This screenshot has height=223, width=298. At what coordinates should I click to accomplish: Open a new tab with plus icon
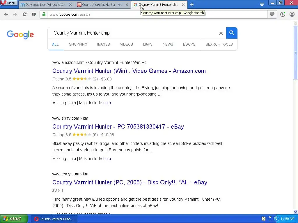tap(192, 5)
